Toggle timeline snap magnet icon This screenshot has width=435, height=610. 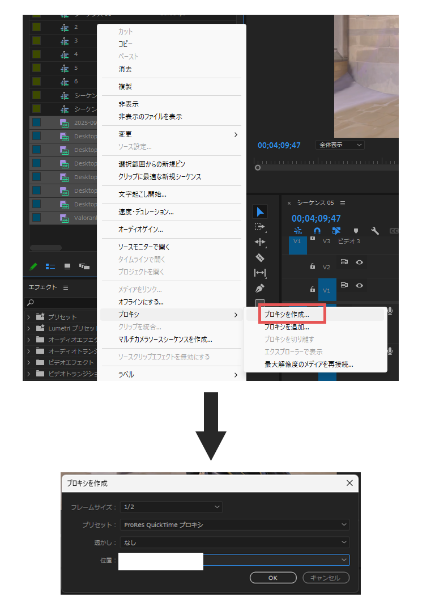click(x=317, y=231)
